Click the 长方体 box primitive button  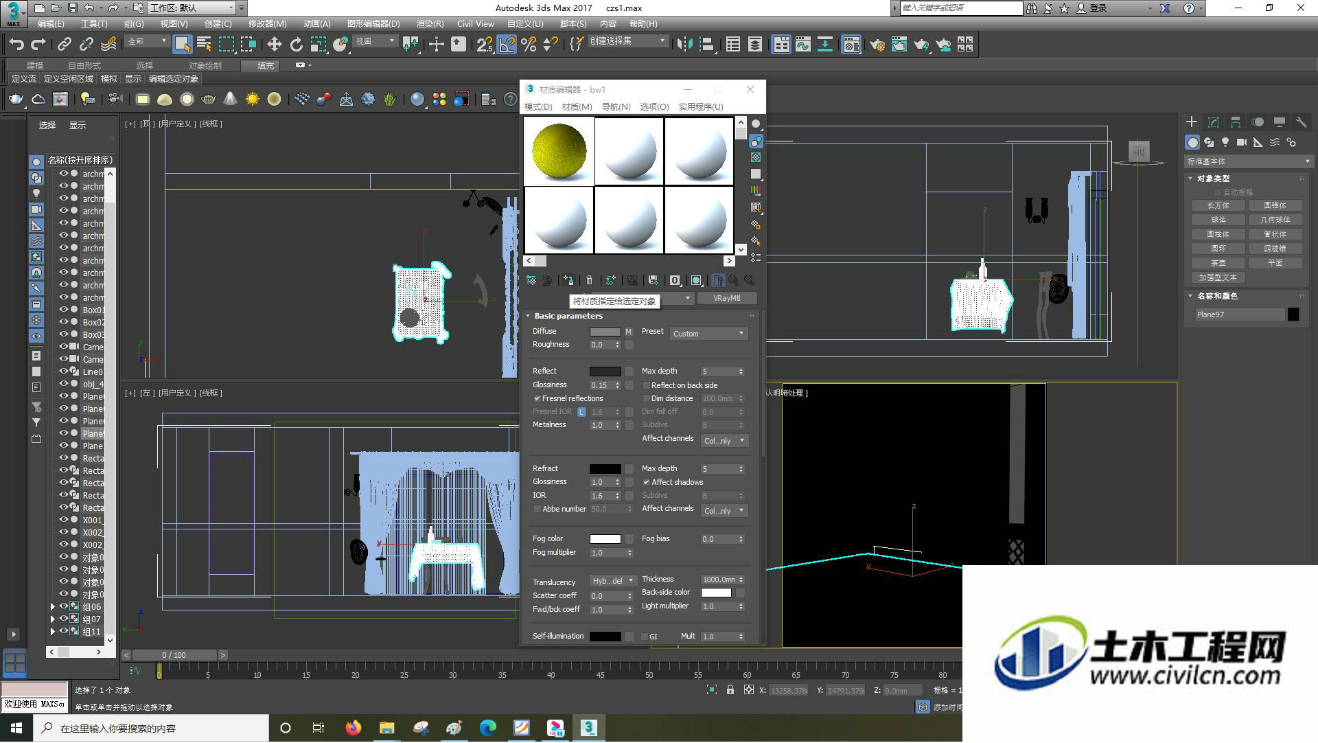tap(1218, 205)
